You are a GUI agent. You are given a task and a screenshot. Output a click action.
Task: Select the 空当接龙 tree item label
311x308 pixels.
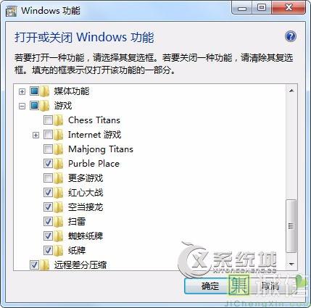point(86,207)
